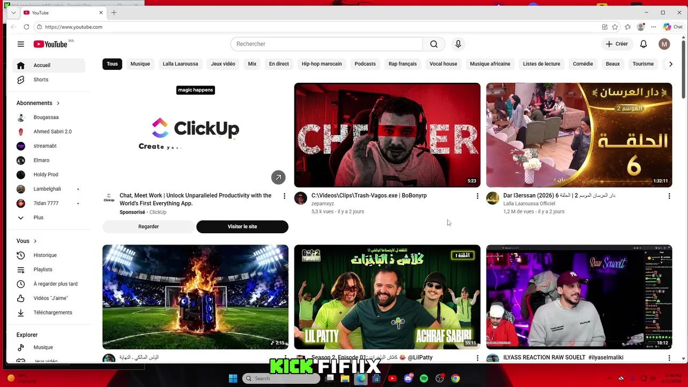Click the search magnifier button
The height and width of the screenshot is (387, 688).
(x=434, y=44)
